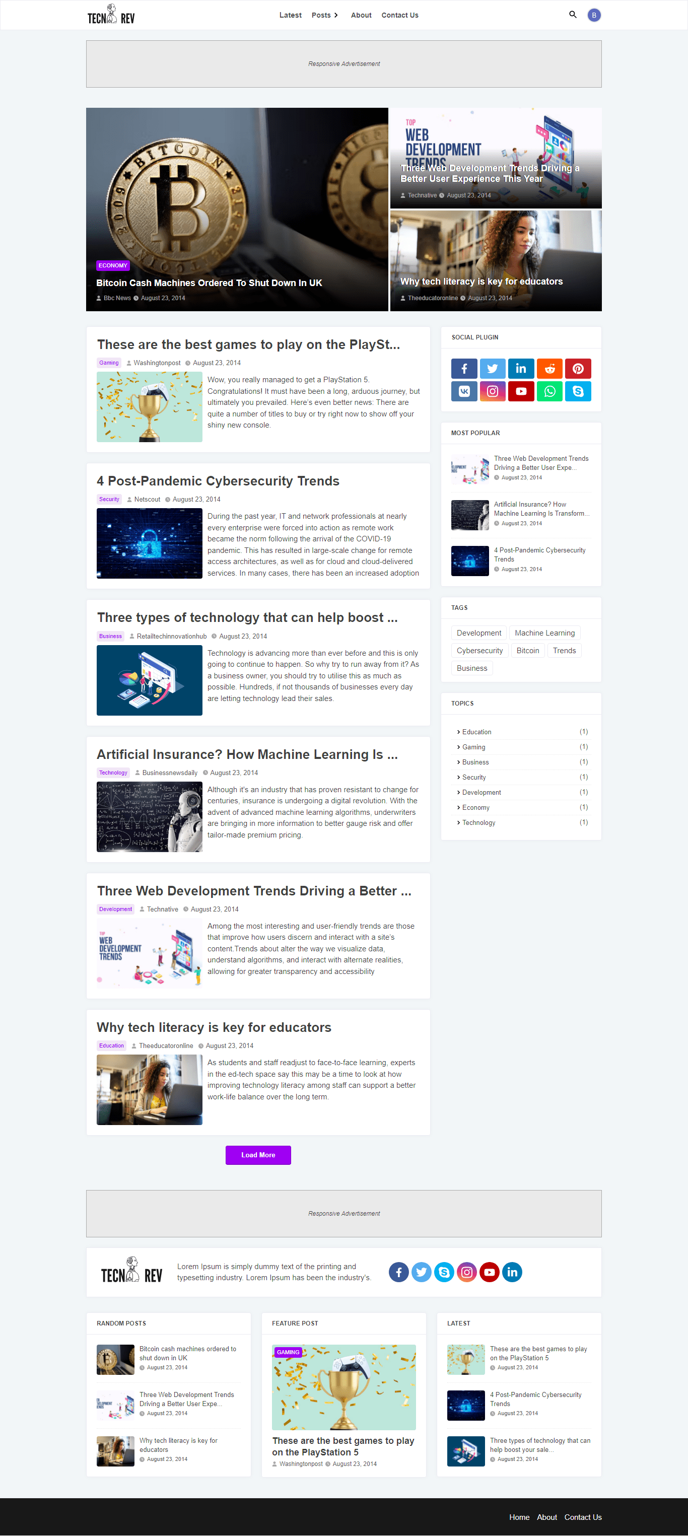This screenshot has width=688, height=1536.
Task: Open Contact Us in the footer menu
Action: pyautogui.click(x=583, y=1517)
